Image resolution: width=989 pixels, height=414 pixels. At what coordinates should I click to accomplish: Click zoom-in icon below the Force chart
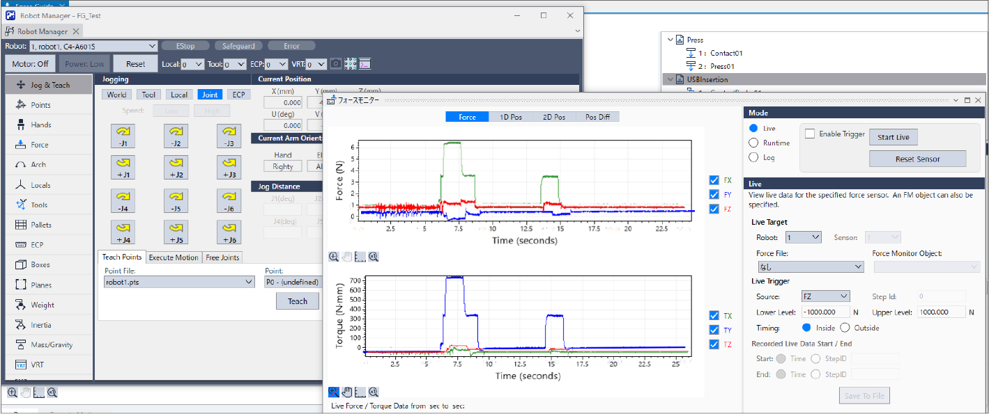pyautogui.click(x=334, y=257)
